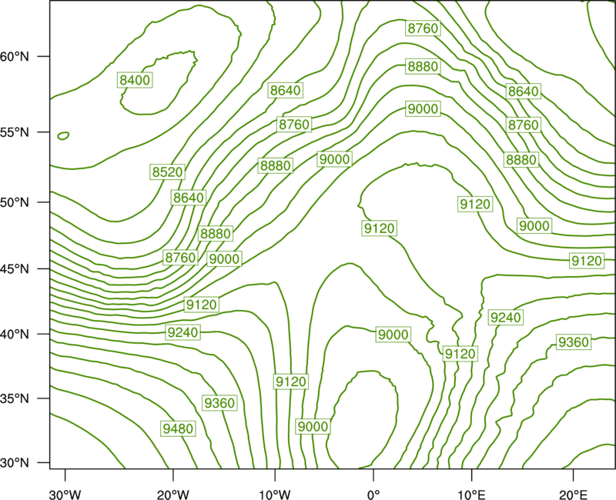Viewport: 616px width, 500px height.
Task: Click the 40°N latitude axis label
Action: coord(15,334)
